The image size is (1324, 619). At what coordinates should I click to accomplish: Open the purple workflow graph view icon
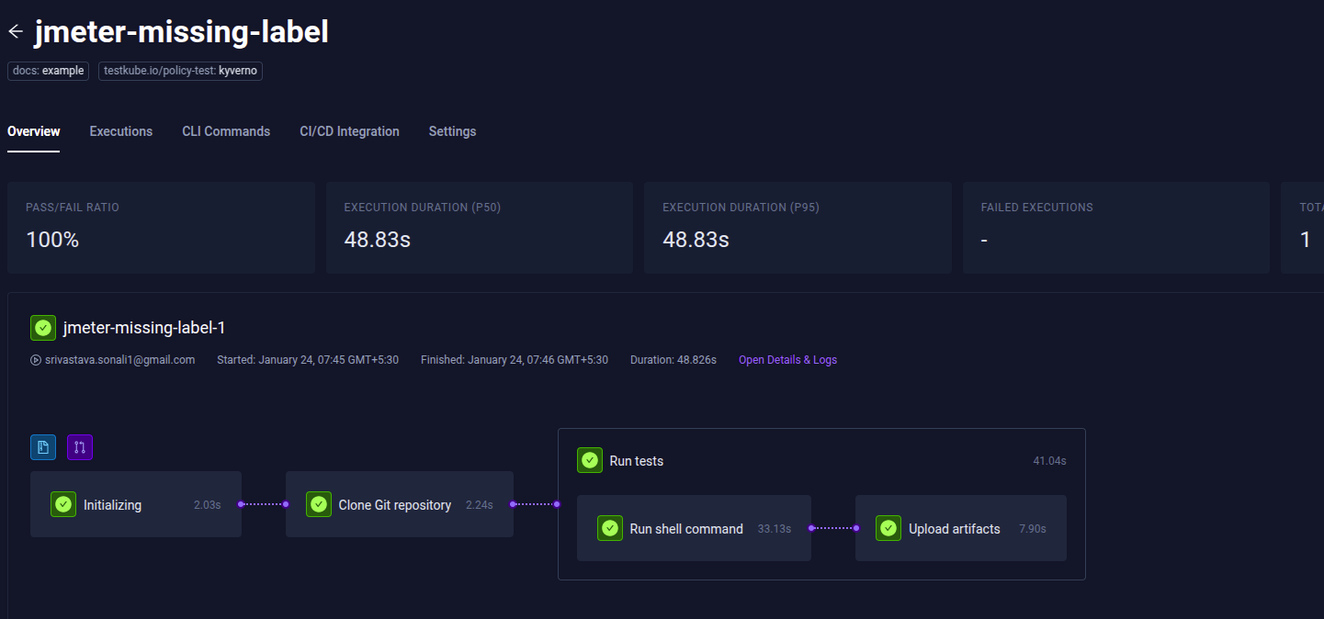[x=79, y=447]
